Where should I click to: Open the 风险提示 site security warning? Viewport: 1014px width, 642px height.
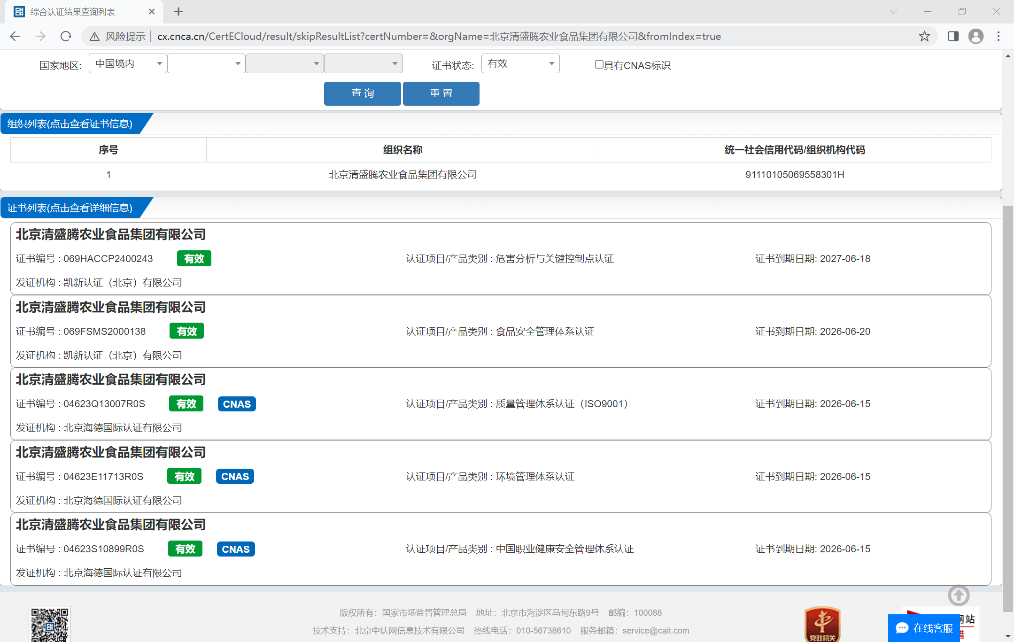(x=117, y=37)
